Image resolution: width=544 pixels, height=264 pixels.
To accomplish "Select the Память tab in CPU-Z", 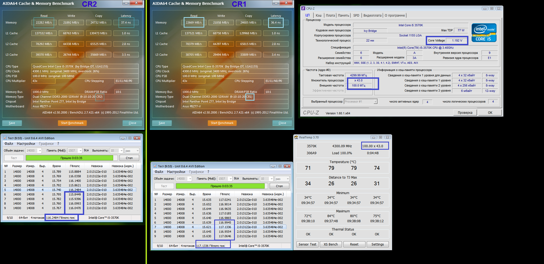I will pyautogui.click(x=343, y=16).
